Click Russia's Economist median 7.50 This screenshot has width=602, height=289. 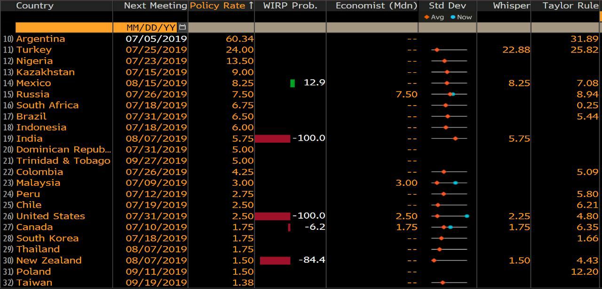pyautogui.click(x=406, y=94)
